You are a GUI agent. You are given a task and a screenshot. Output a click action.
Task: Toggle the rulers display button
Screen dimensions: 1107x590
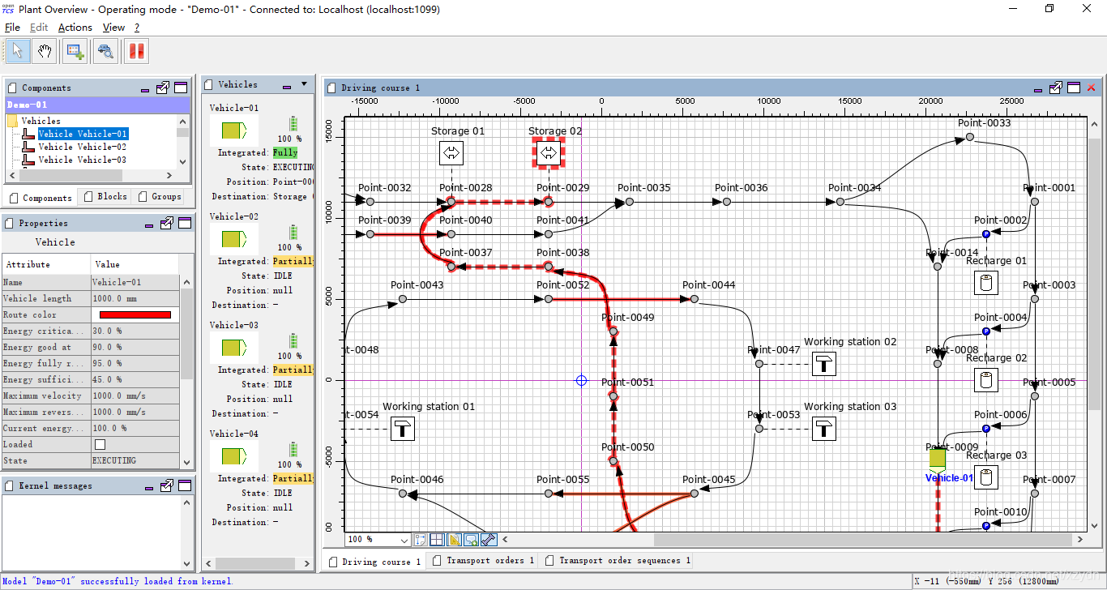click(454, 539)
